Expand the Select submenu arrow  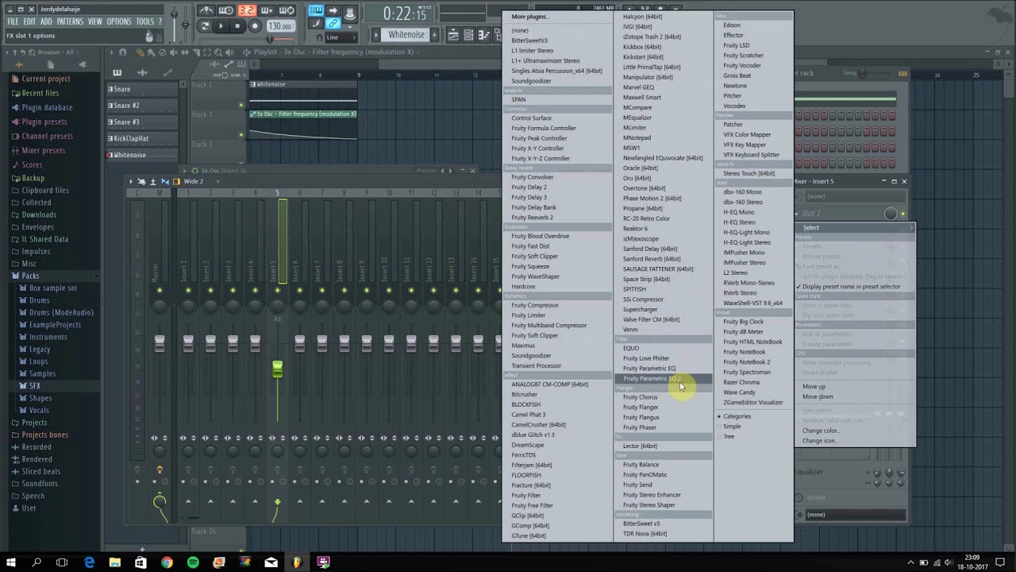911,228
